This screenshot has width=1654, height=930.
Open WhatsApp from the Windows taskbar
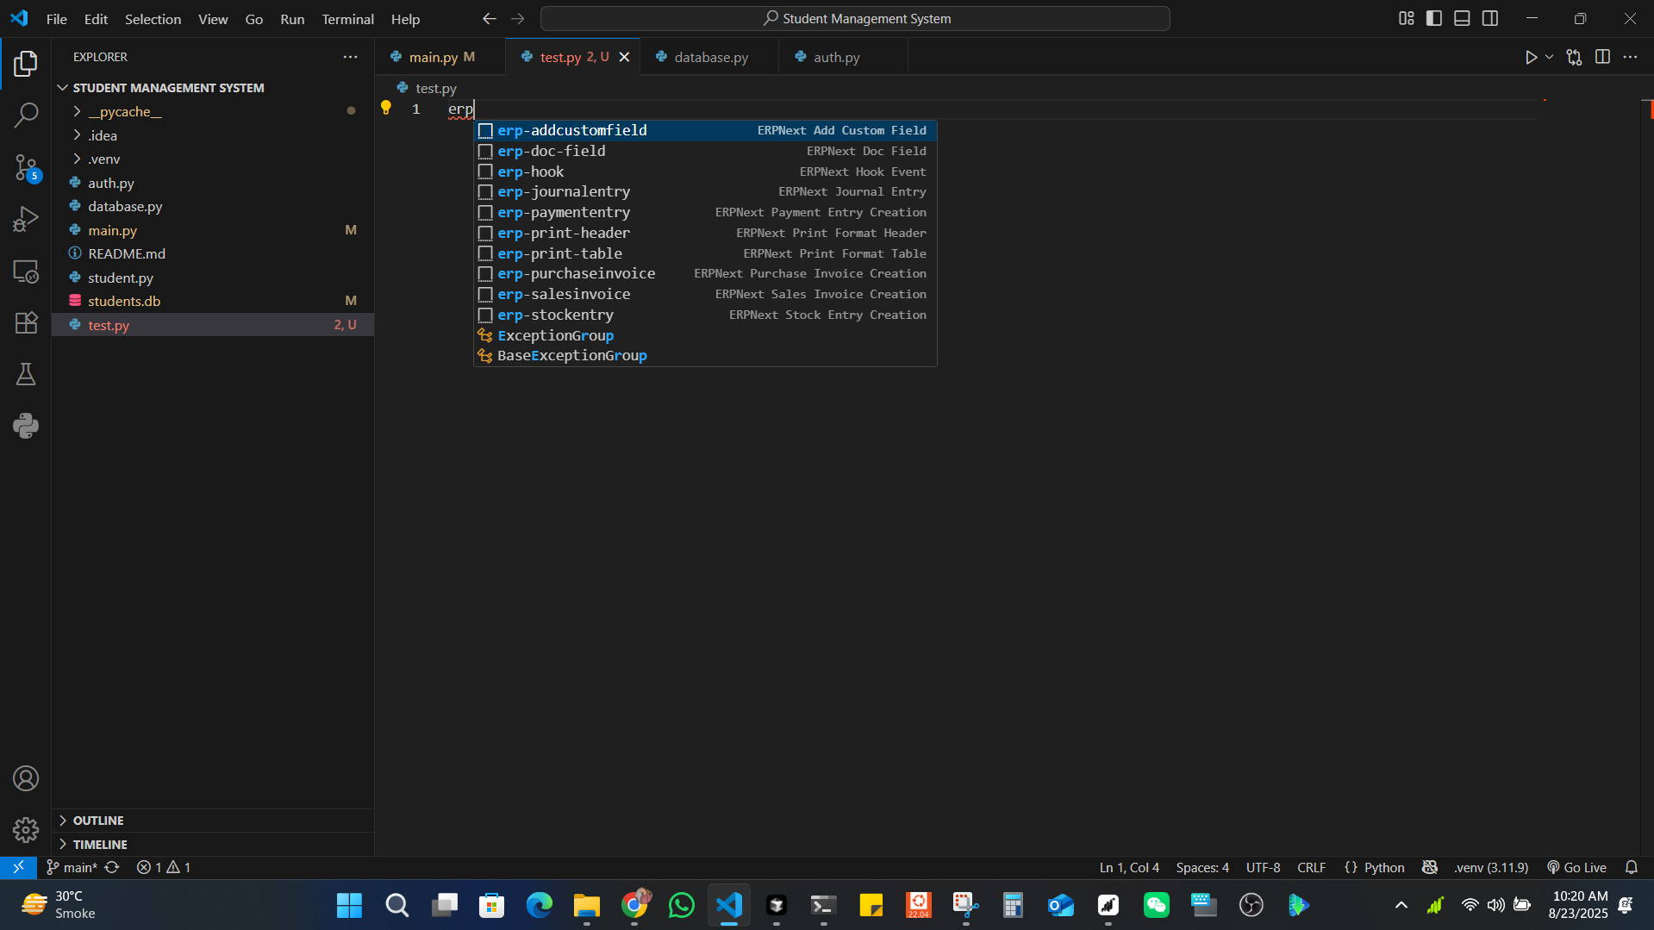681,905
